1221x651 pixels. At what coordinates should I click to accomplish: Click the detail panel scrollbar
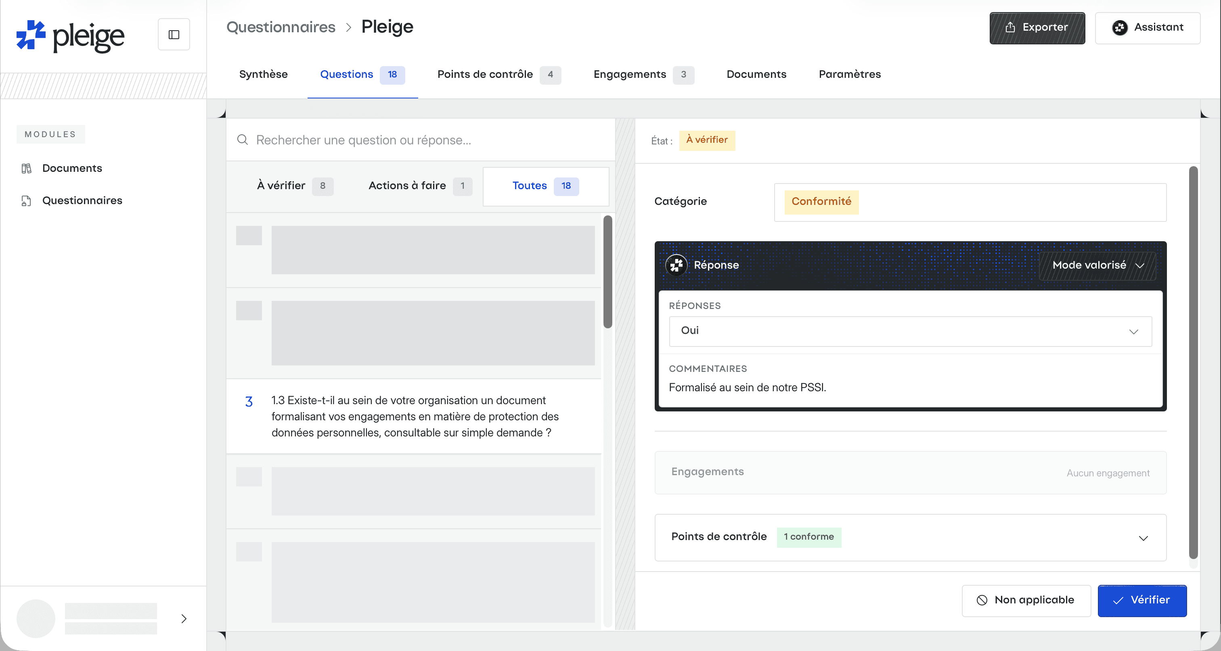tap(1193, 363)
